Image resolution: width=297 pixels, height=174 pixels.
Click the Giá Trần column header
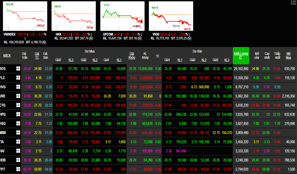click(25, 56)
